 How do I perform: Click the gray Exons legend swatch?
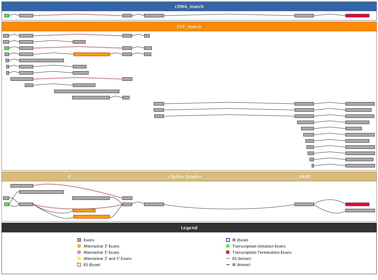click(x=79, y=240)
